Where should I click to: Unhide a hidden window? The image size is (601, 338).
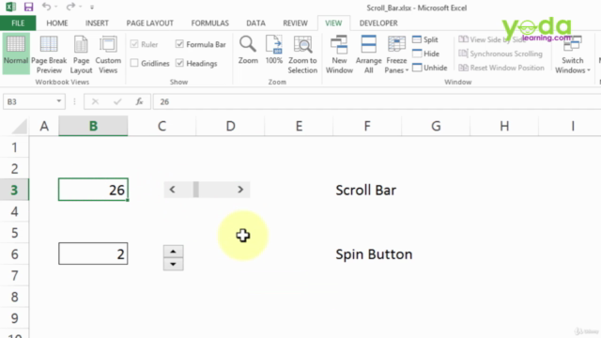tap(430, 68)
